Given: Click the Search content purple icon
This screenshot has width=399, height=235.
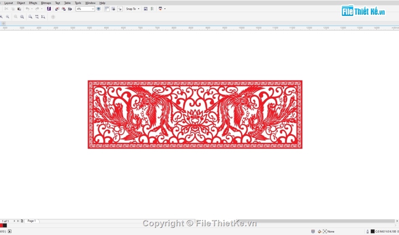Looking at the screenshot, I should tap(49, 9).
